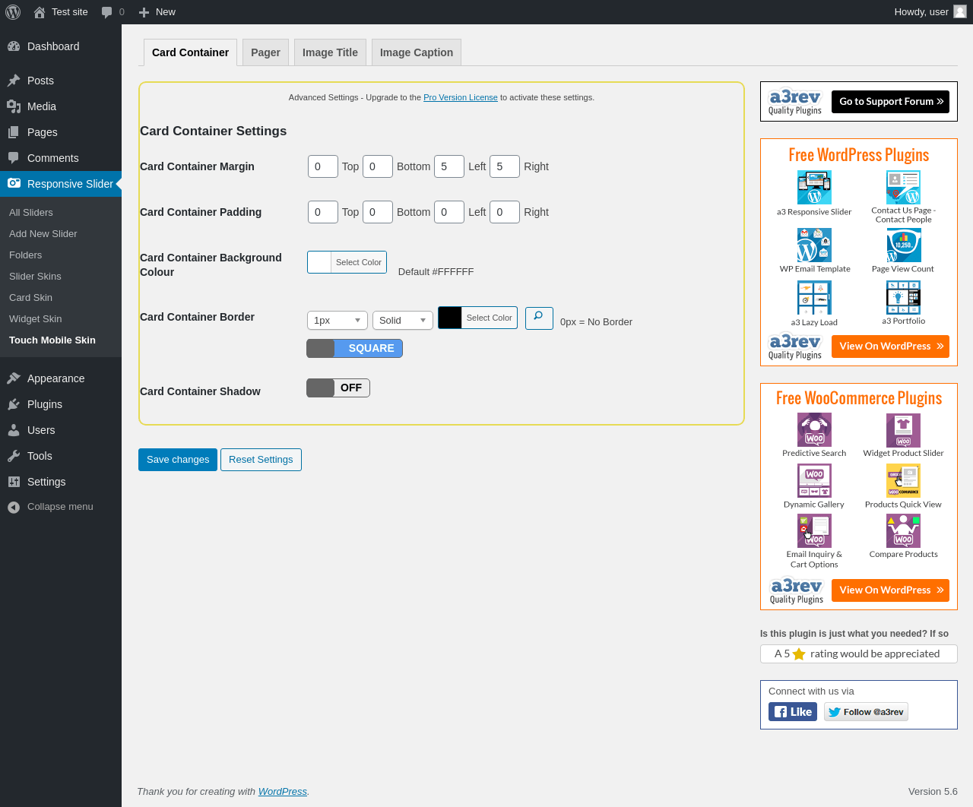Click the border preview magnifier icon
Screen dimensions: 973x807
(x=539, y=318)
